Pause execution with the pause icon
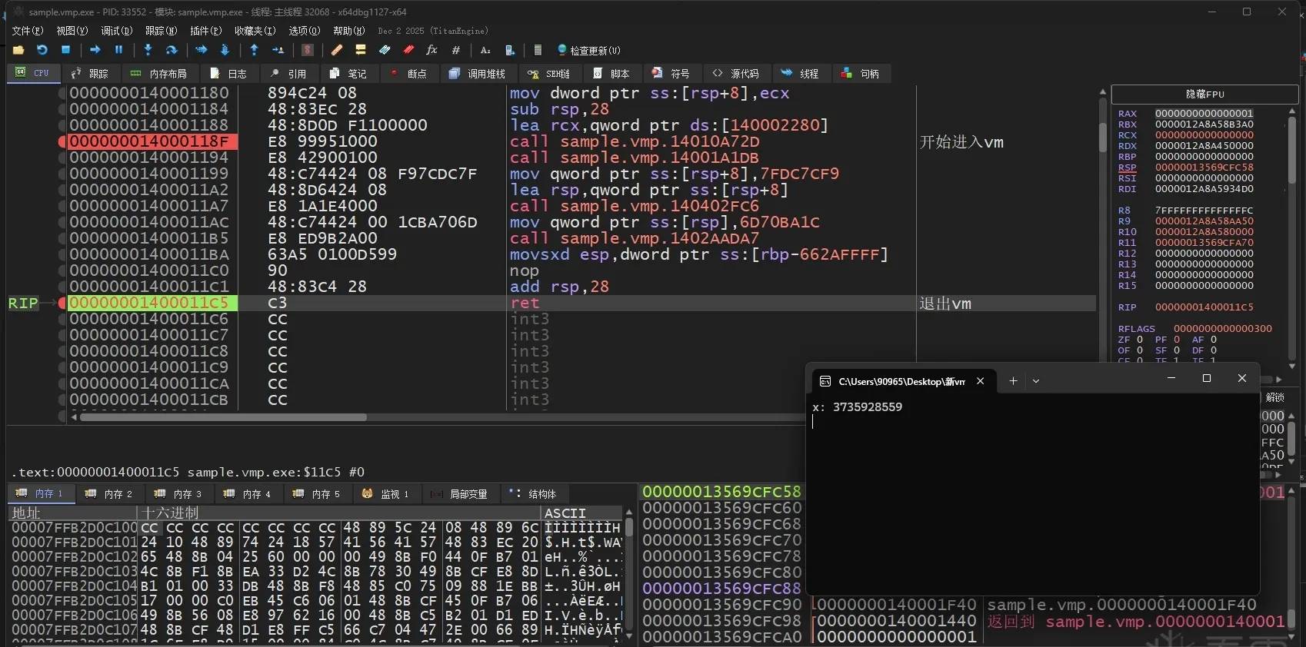The height and width of the screenshot is (647, 1306). point(119,50)
